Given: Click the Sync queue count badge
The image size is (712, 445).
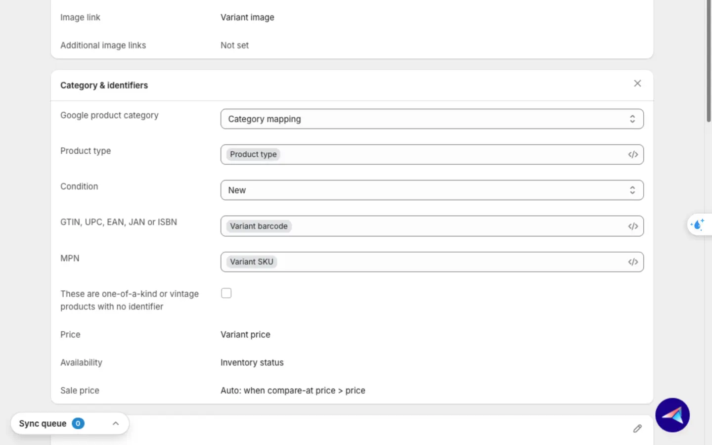Looking at the screenshot, I should (x=78, y=423).
